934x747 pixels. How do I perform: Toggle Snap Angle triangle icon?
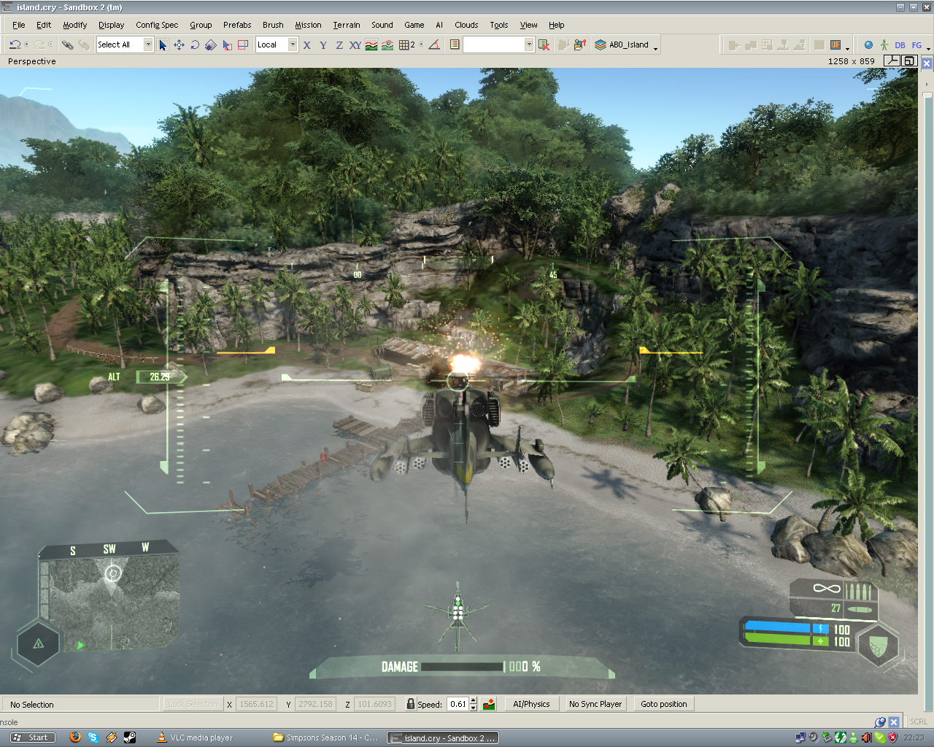tap(434, 44)
